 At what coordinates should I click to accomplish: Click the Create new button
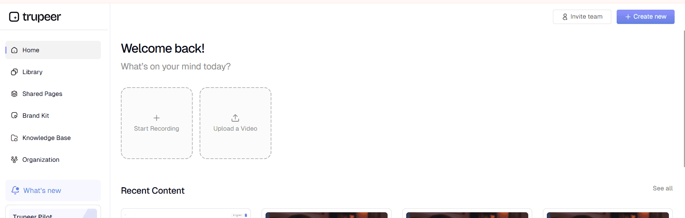645,17
